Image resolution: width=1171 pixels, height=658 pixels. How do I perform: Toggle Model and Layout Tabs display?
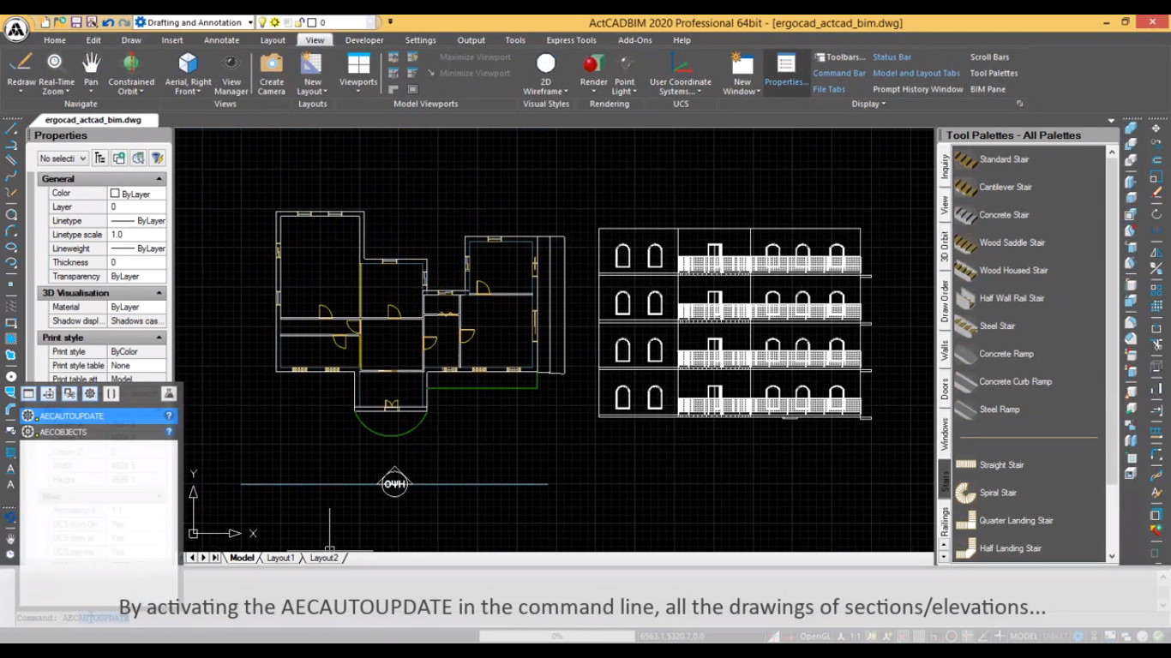click(916, 74)
